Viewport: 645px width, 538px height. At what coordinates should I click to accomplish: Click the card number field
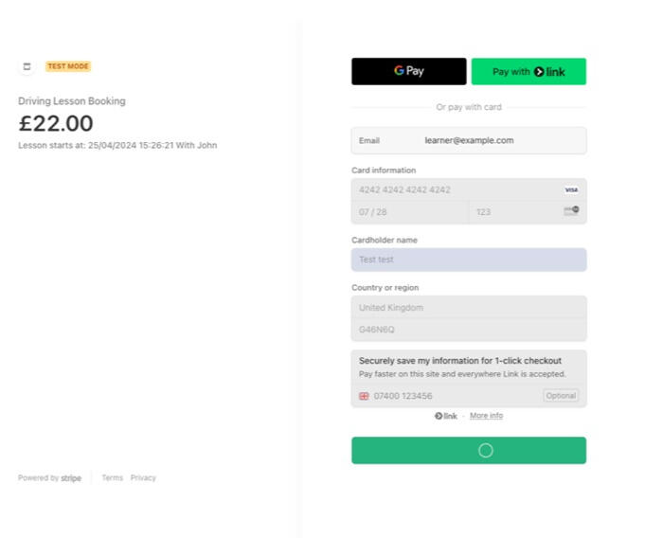coord(455,189)
